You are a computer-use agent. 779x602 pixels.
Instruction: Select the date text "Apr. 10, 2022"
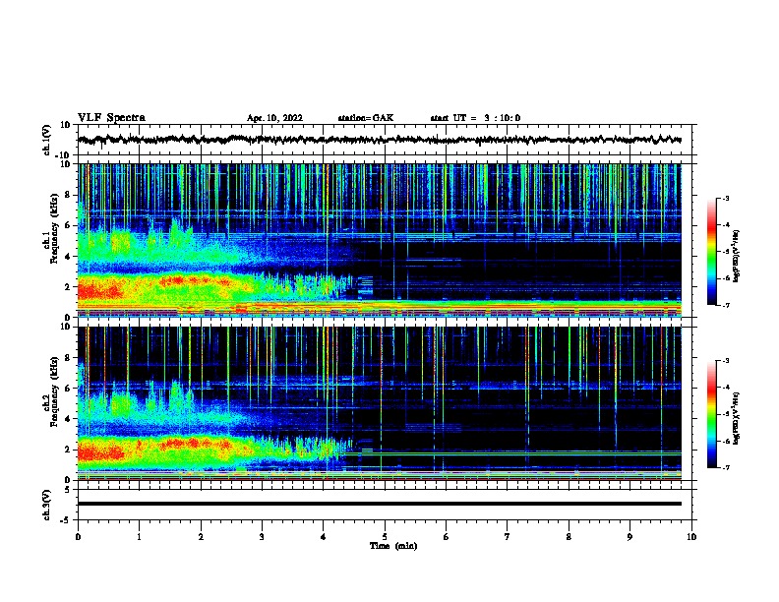(x=274, y=118)
